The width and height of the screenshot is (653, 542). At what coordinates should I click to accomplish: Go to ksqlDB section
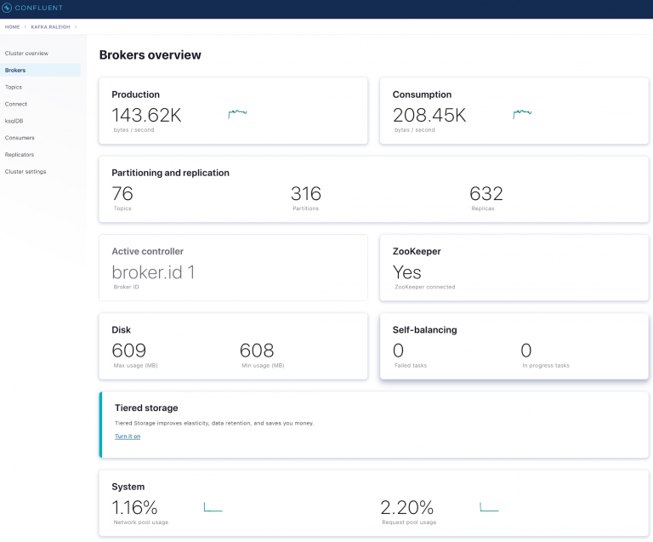click(x=14, y=121)
